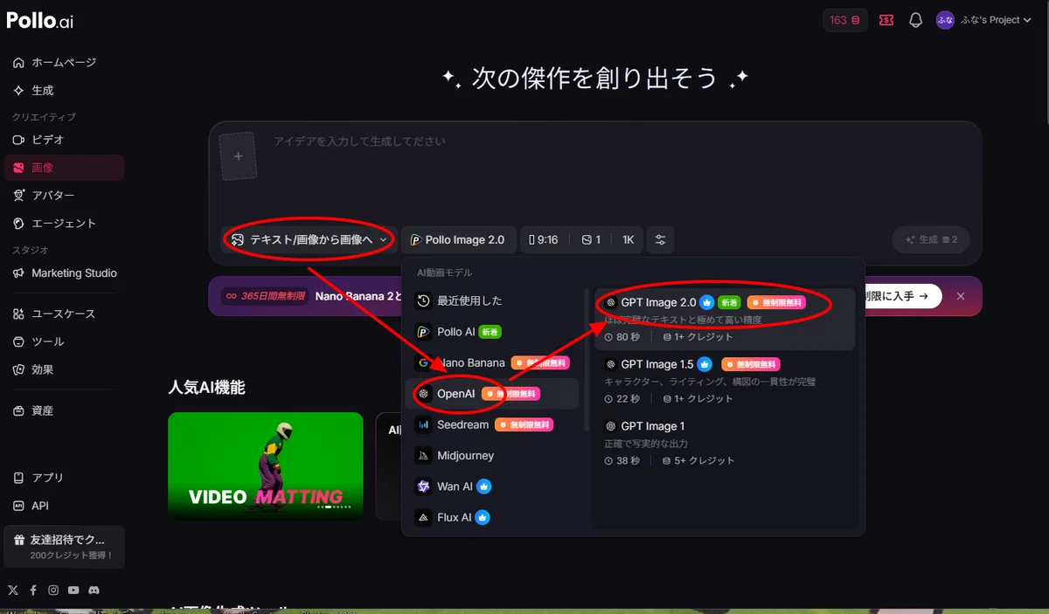The image size is (1049, 614).
Task: Click the 友達招待でクレジット banner
Action: (x=65, y=547)
